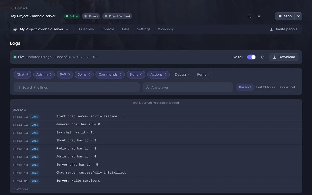Image resolution: width=312 pixels, height=195 pixels.
Task: Click the Online status badge
Action: (72, 16)
